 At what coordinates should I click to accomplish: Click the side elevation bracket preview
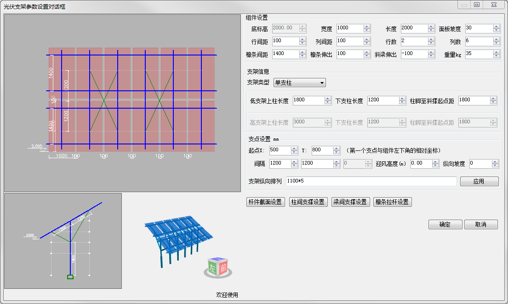[x=63, y=241]
